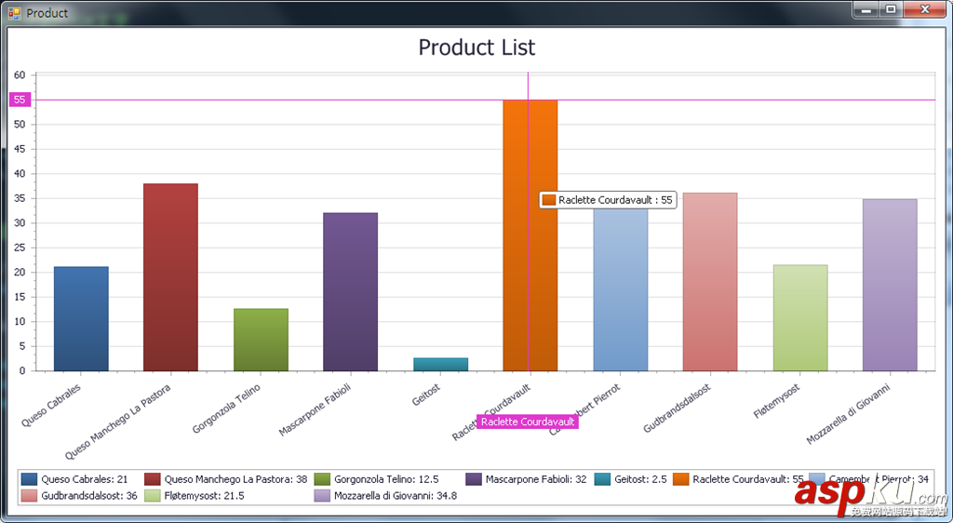Click the Geitost axis label

tap(426, 395)
